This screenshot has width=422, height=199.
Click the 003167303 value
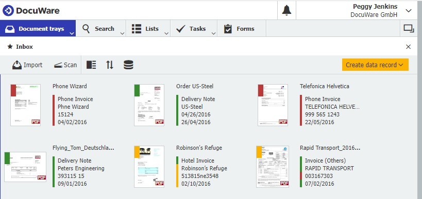coord(319,176)
